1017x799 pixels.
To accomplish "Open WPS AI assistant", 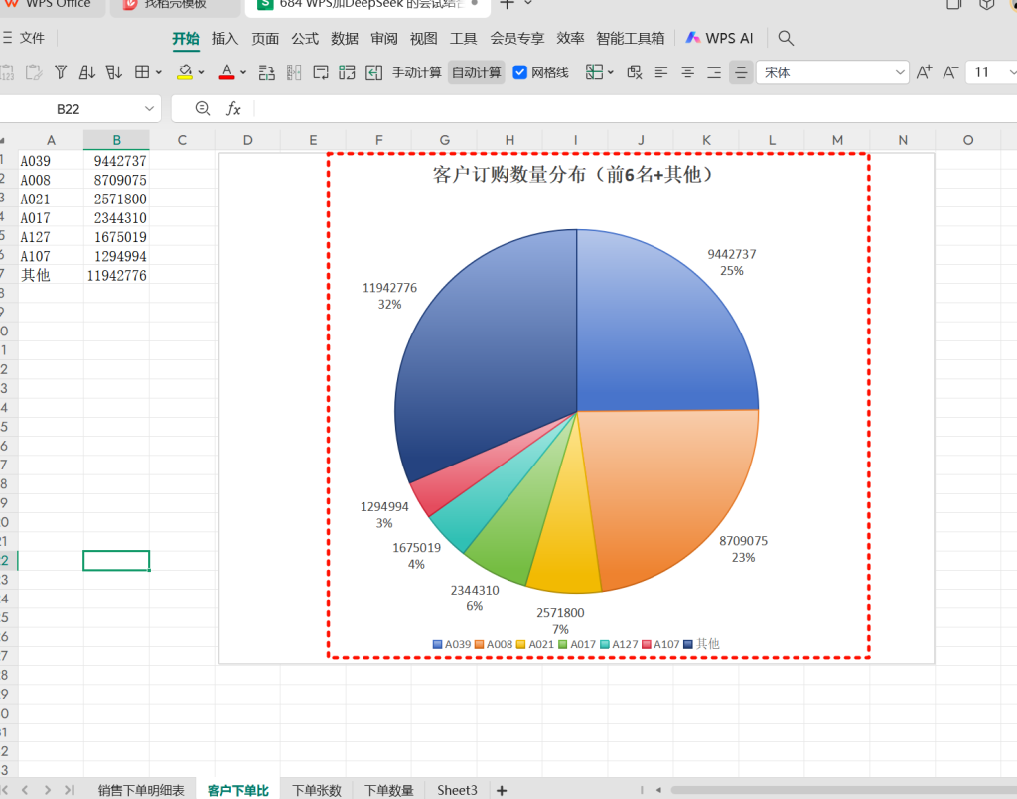I will [719, 39].
